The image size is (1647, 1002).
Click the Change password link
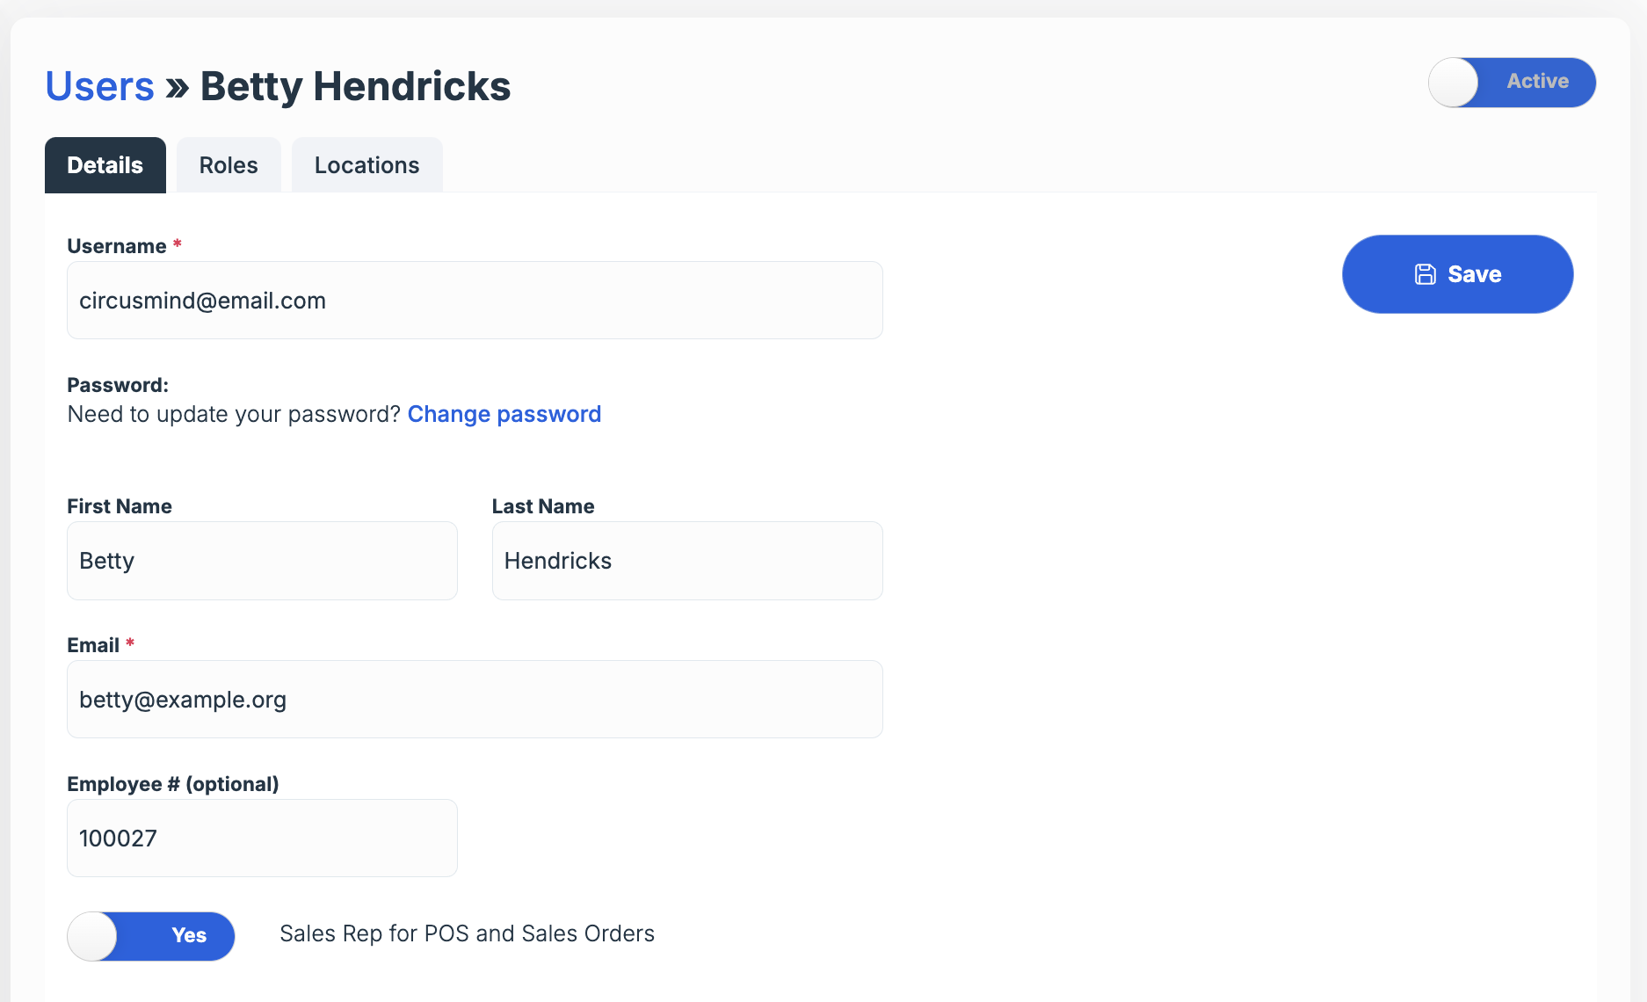click(504, 414)
